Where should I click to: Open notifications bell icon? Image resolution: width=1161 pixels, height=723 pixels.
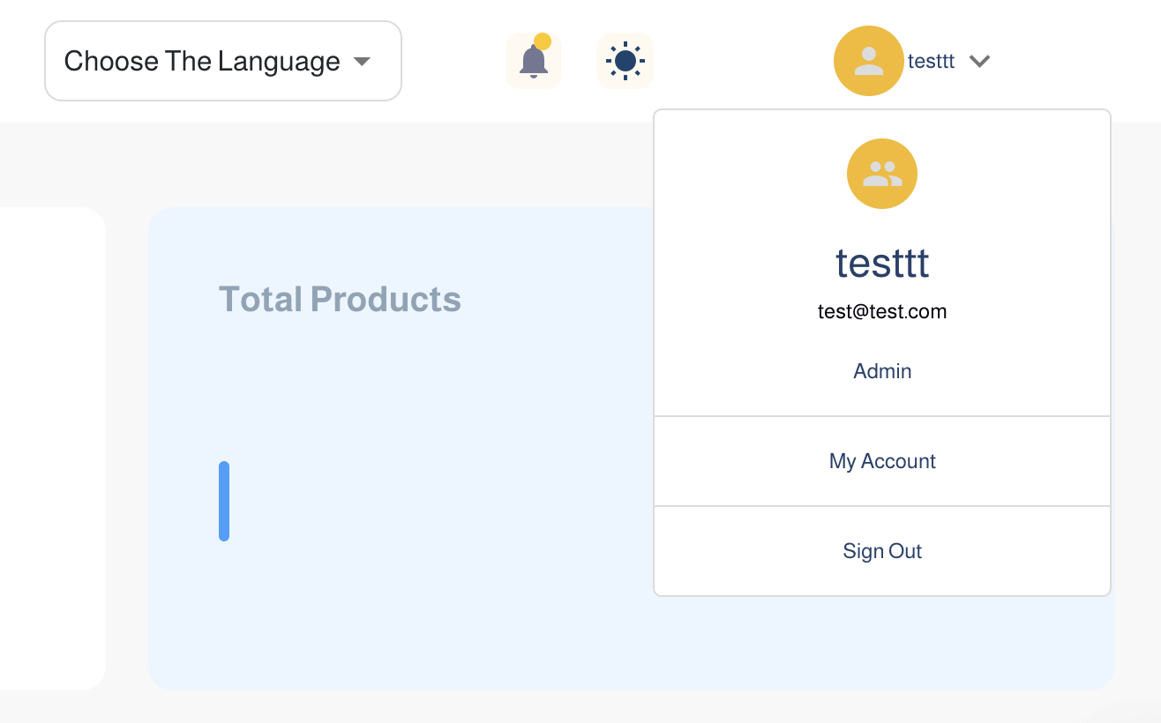click(534, 61)
